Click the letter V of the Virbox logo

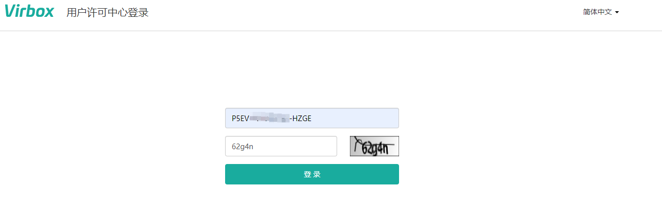(11, 11)
